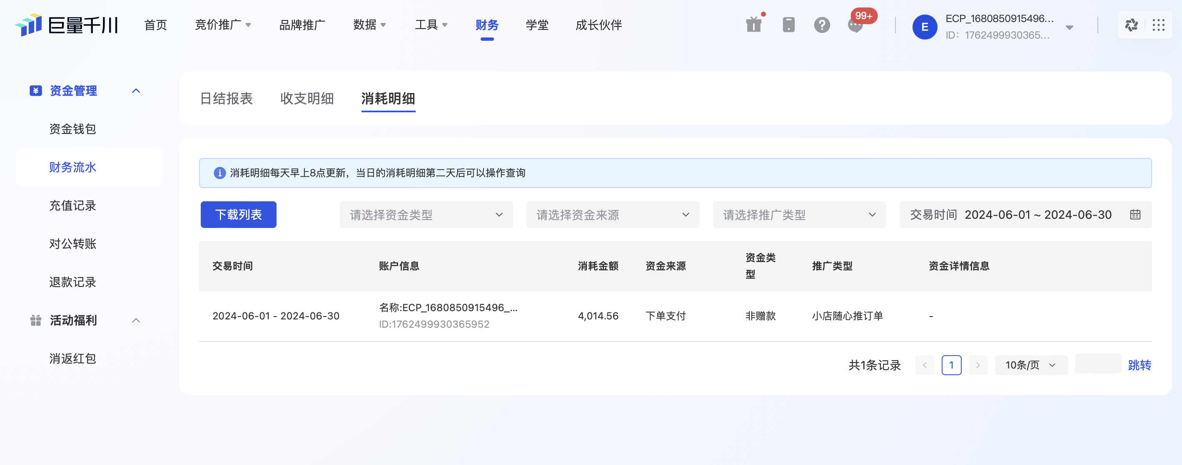Collapse the 资金管理 sidebar section

click(136, 91)
